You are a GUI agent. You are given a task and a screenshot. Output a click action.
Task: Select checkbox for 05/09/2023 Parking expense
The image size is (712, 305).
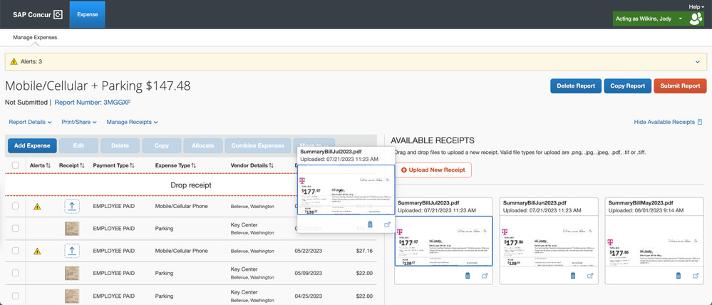point(16,273)
